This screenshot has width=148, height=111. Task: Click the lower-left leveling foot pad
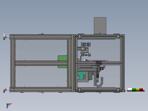click(4, 90)
